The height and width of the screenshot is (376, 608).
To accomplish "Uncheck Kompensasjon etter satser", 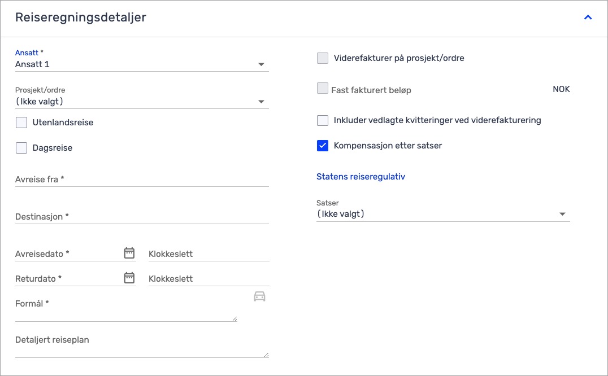I will pyautogui.click(x=323, y=146).
